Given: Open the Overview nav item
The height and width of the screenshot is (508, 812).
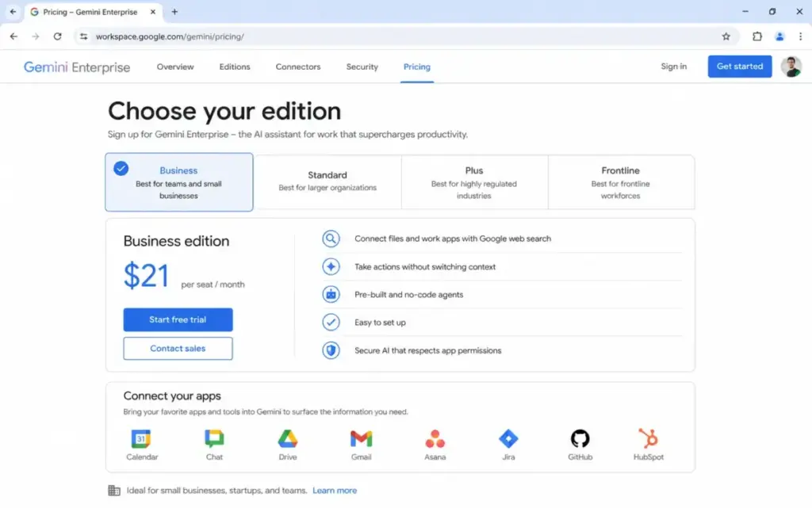Looking at the screenshot, I should (175, 67).
